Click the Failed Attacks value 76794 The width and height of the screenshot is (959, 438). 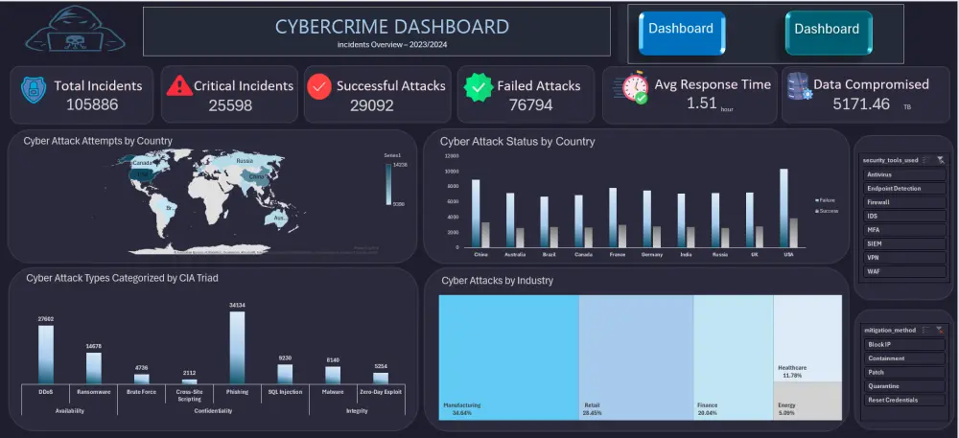pyautogui.click(x=531, y=105)
